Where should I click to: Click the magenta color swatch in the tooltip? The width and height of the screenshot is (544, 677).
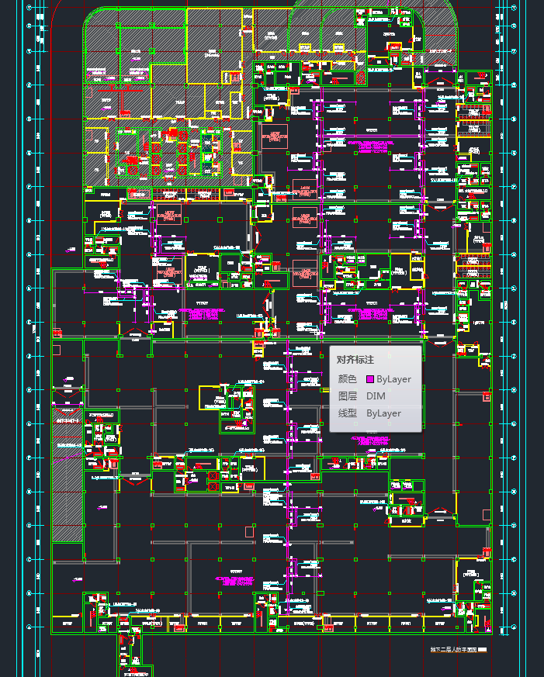tap(369, 379)
